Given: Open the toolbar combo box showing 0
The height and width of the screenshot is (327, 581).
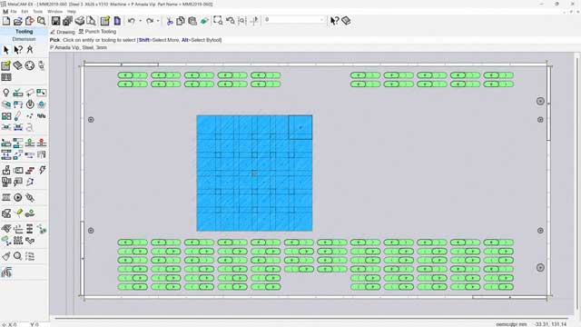Looking at the screenshot, I should coord(294,20).
